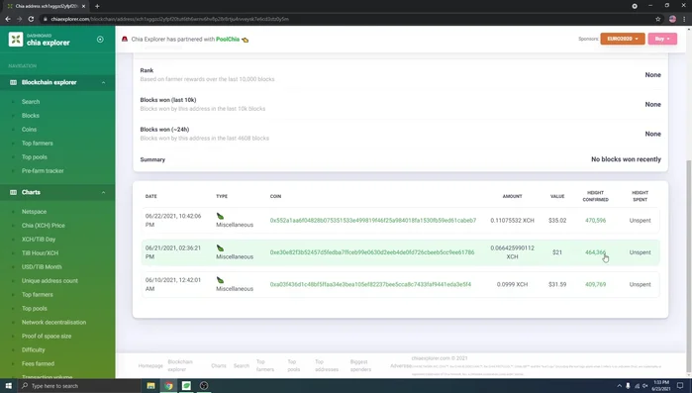Click the Biggest spenders footer link
The height and width of the screenshot is (393, 692).
[360, 365]
